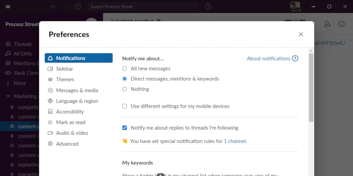The image size is (353, 176).
Task: Select Direct messages, mentions & keywords option
Action: [x=124, y=79]
